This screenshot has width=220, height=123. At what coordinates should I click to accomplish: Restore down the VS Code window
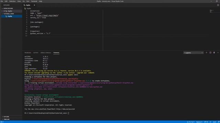(217, 1)
